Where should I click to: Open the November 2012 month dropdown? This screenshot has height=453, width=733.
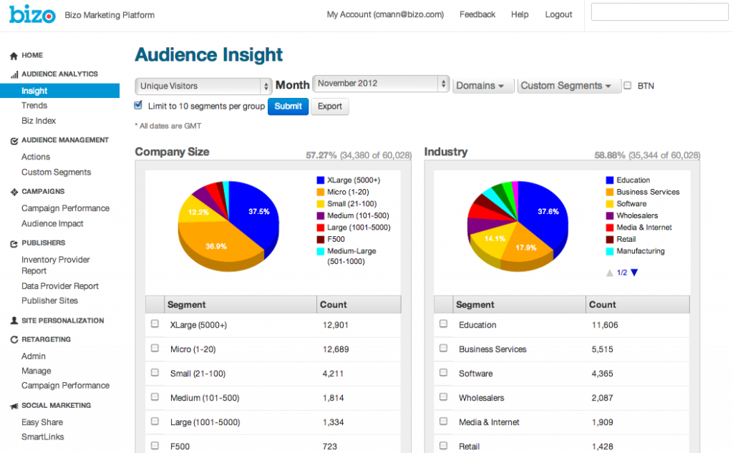point(381,83)
